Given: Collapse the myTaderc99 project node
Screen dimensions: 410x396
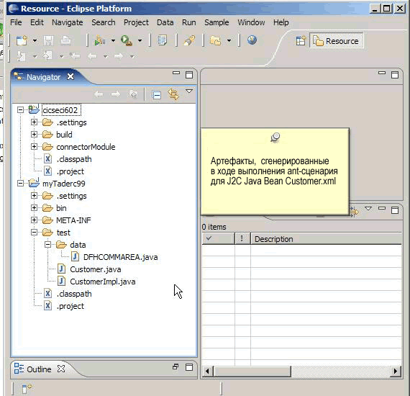Looking at the screenshot, I should (x=20, y=183).
